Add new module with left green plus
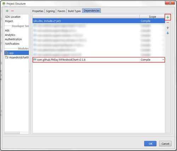This screenshot has height=151, width=177. point(7,11)
